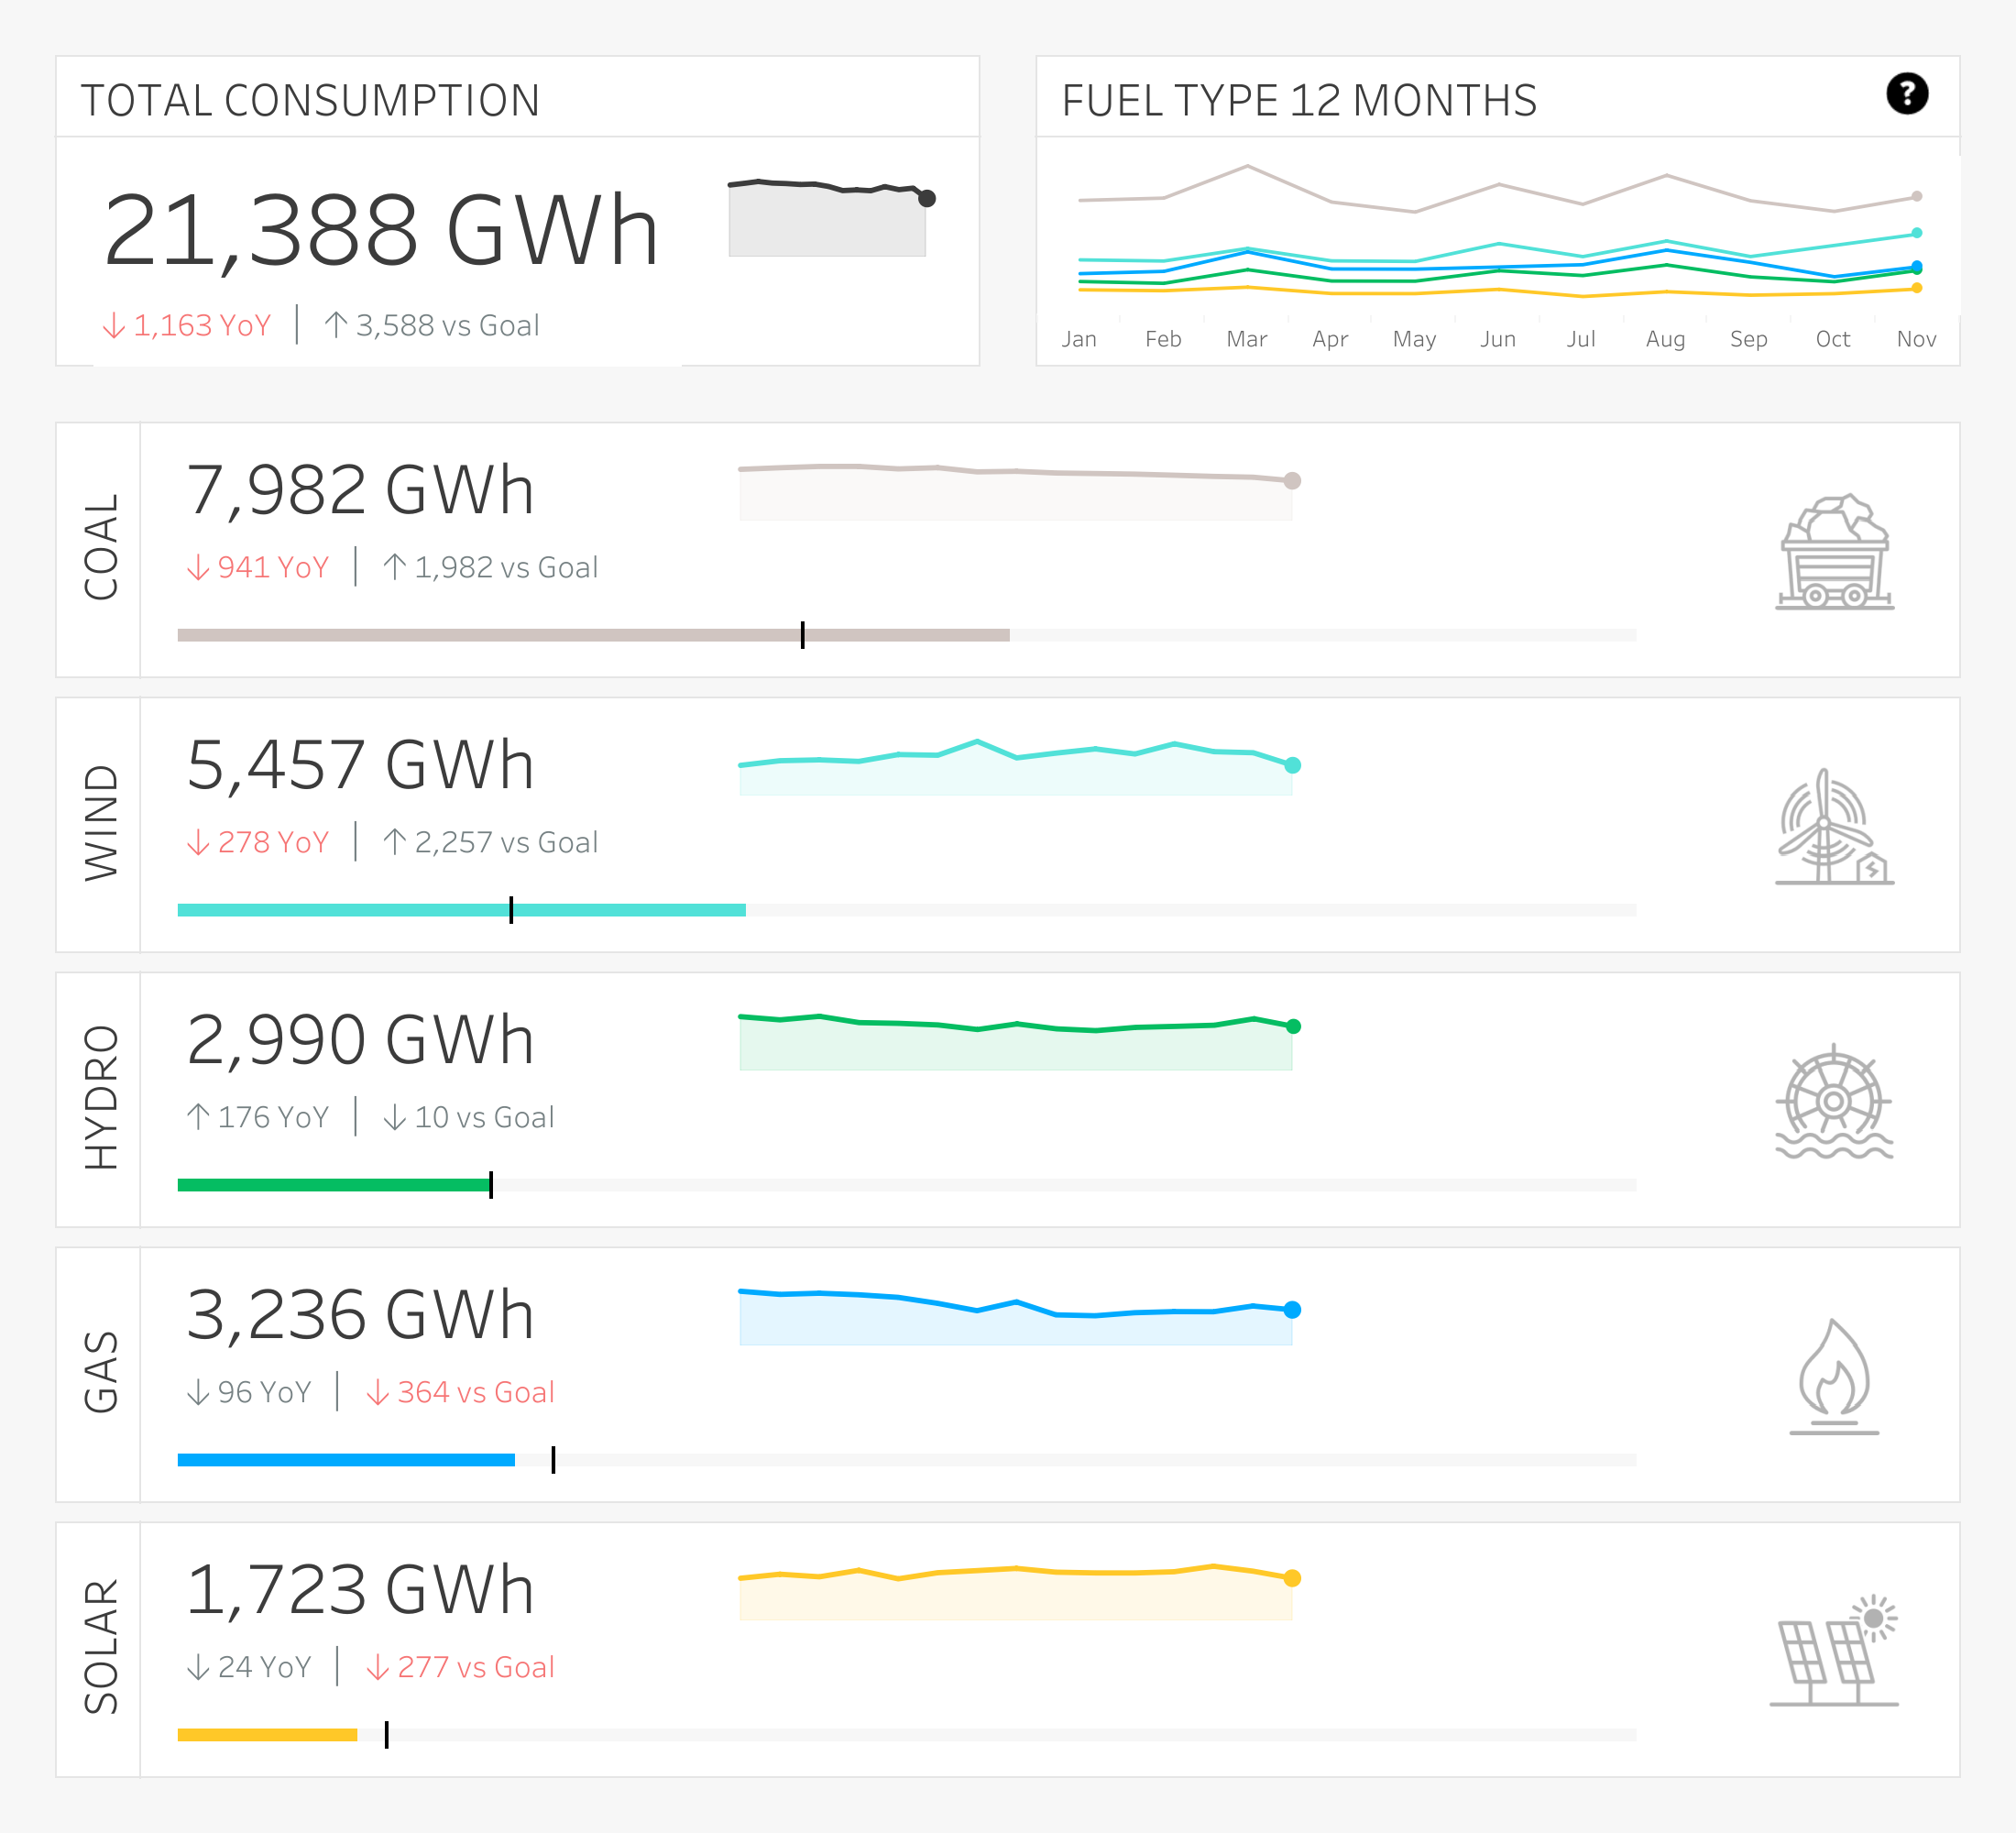This screenshot has height=1833, width=2016.
Task: Click the gas goal marker tick
Action: pos(553,1460)
